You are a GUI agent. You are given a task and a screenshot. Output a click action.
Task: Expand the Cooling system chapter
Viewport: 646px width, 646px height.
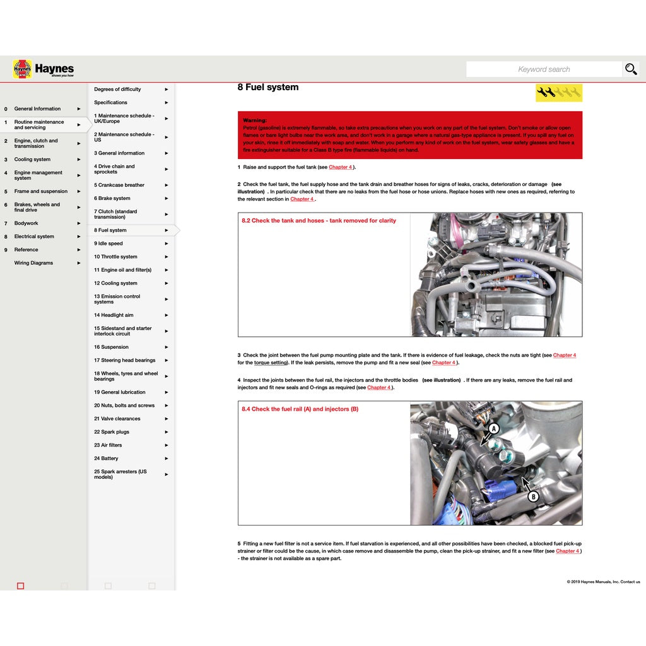[x=79, y=160]
